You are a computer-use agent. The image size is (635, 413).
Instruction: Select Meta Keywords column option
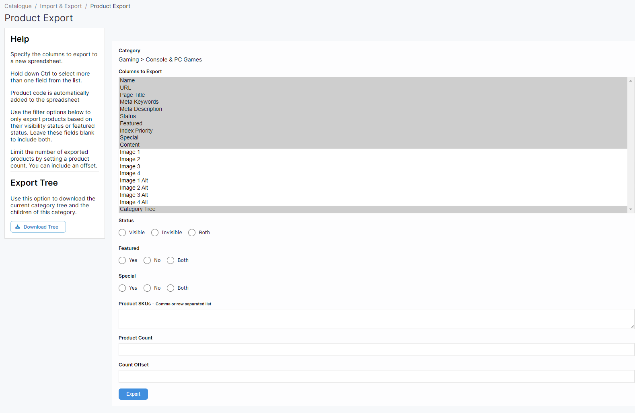click(139, 102)
